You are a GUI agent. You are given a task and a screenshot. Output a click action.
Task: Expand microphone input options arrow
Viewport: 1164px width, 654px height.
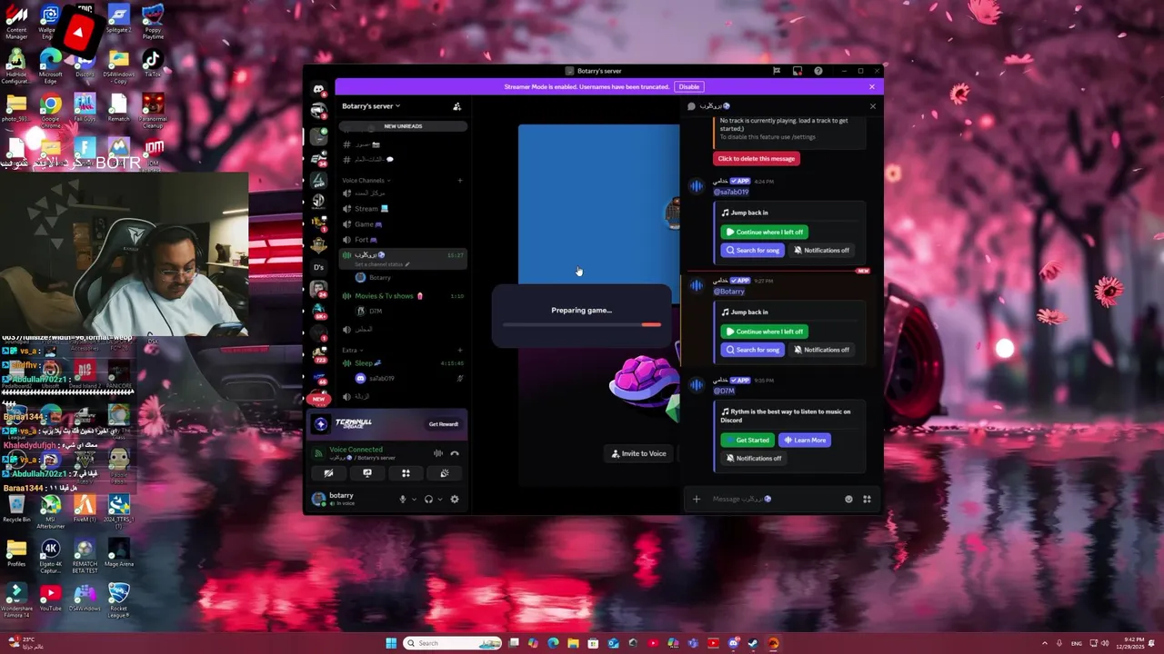click(x=414, y=499)
